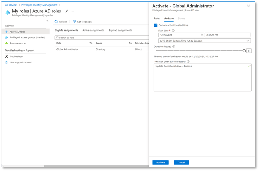Switch to Active assignments tab
The image size is (259, 171).
point(93,30)
